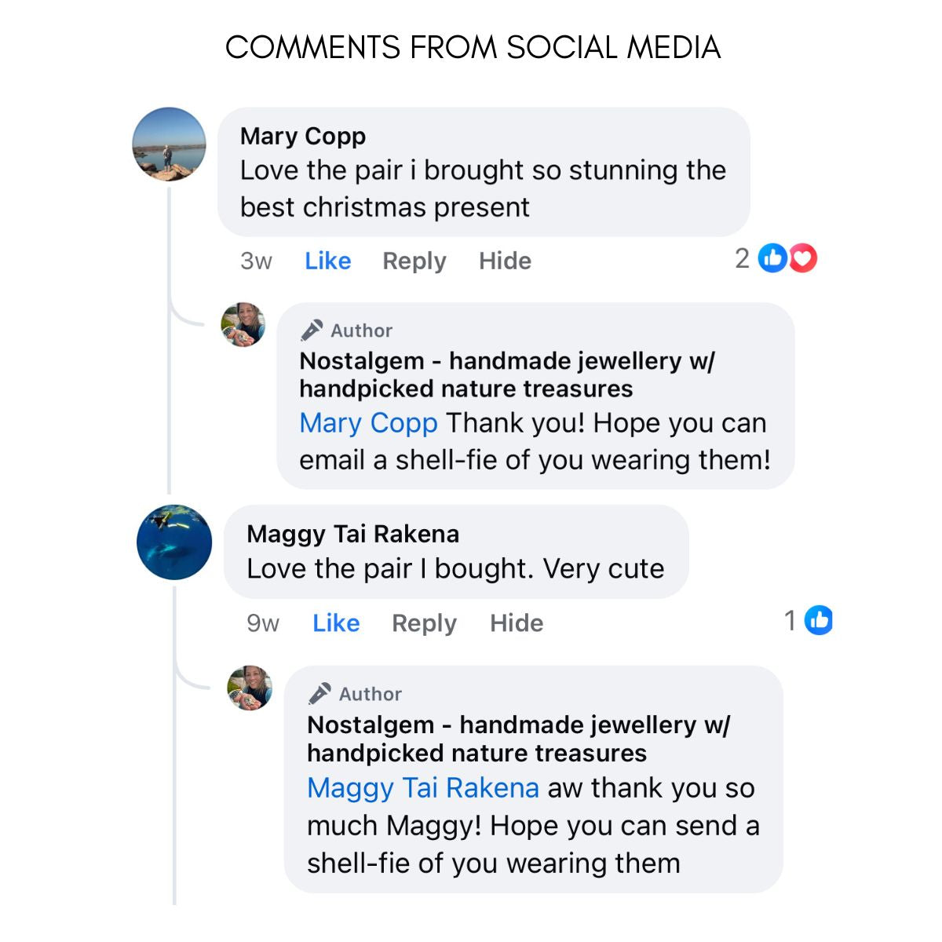
Task: Click the reaction count 2 on Mary's comment
Action: click(742, 258)
